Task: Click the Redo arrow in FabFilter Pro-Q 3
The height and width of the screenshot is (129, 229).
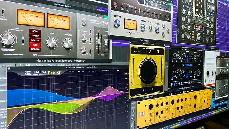Action: click(73, 72)
